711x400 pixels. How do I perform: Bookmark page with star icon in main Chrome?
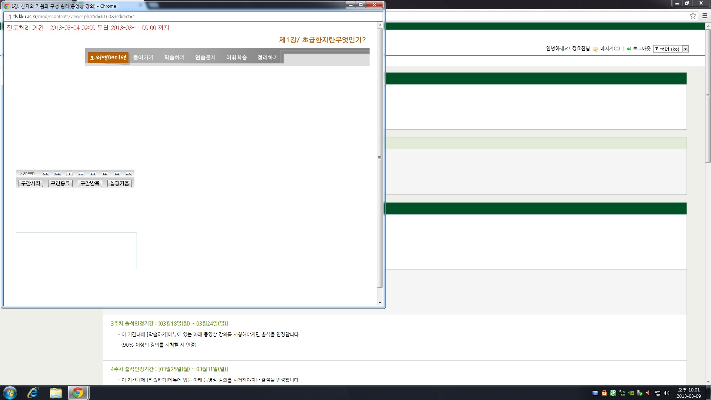pos(693,16)
